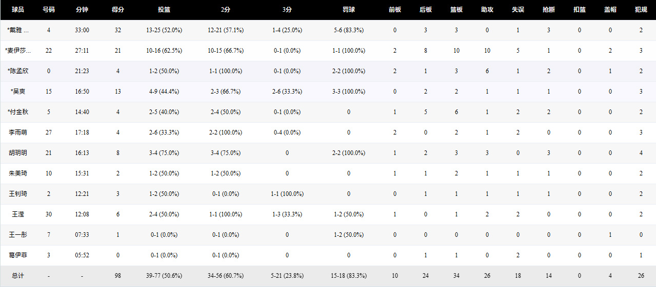The width and height of the screenshot is (656, 287).
Task: Click the 抢断 column header
Action: [x=549, y=10]
